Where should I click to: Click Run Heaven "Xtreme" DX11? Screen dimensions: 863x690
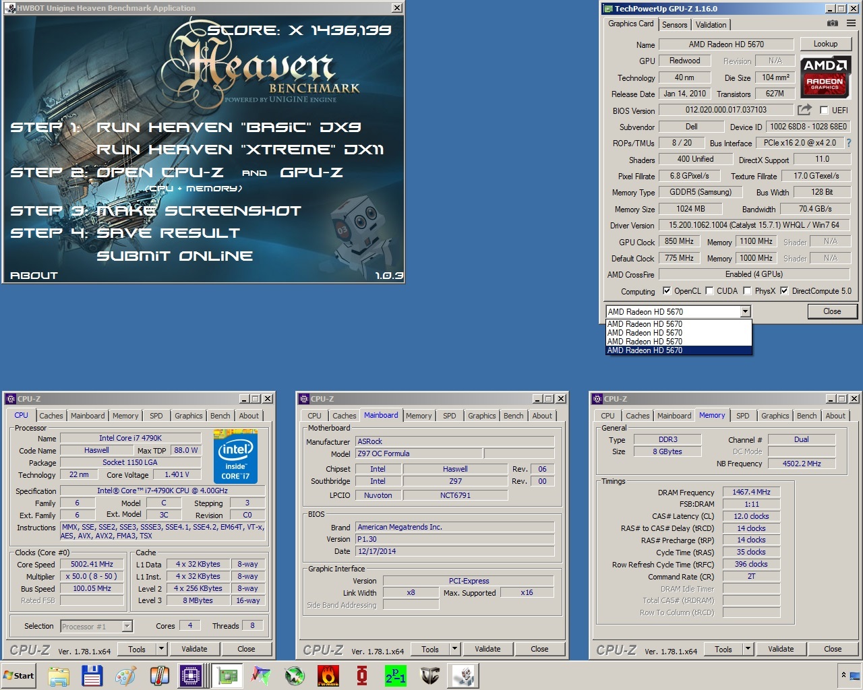pos(240,150)
